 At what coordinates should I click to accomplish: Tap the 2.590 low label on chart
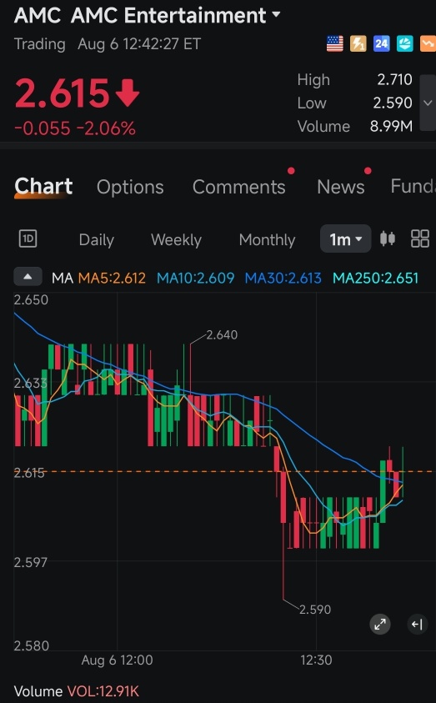(x=315, y=610)
